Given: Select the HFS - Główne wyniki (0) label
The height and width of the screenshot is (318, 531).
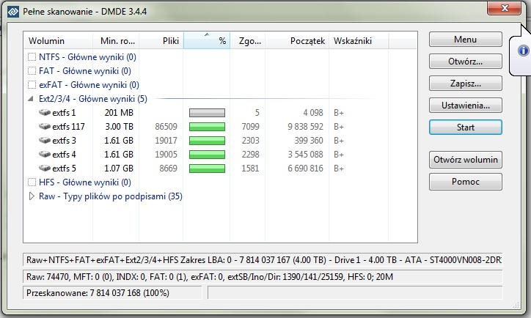Looking at the screenshot, I should (x=84, y=182).
